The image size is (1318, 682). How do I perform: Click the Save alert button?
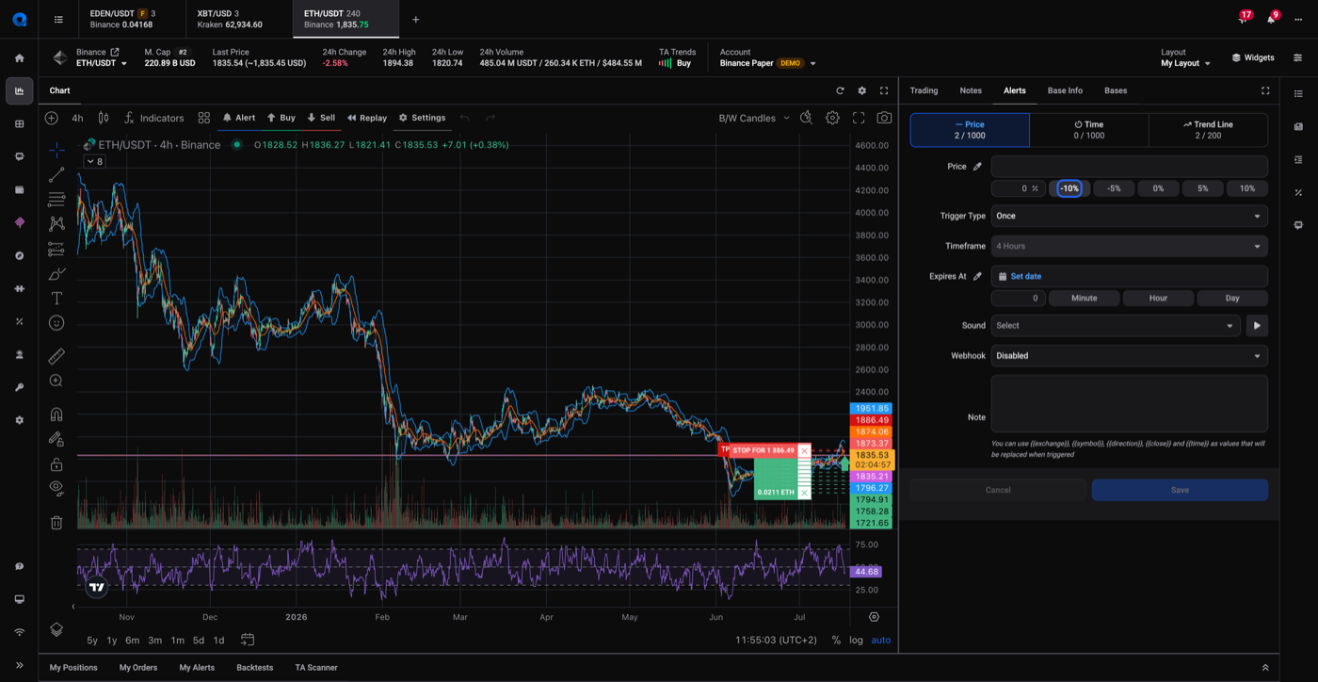pos(1180,490)
